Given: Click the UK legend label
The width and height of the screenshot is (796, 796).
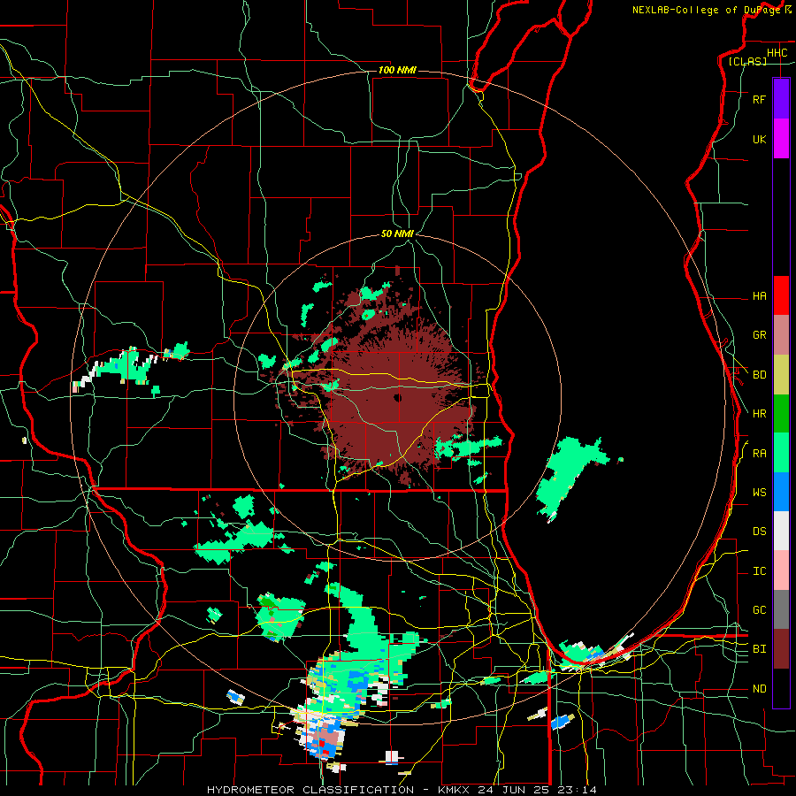Looking at the screenshot, I should tap(759, 140).
